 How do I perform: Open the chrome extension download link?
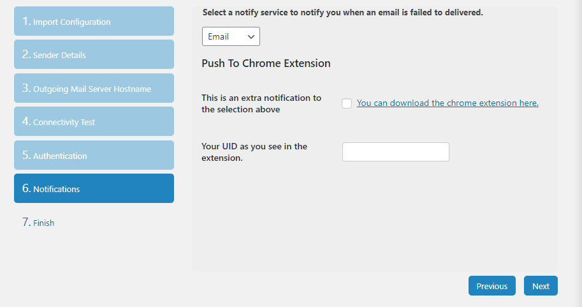click(x=447, y=103)
